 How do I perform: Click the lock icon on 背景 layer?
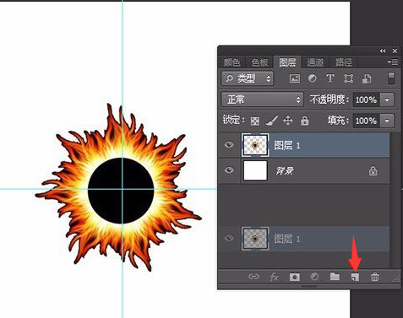(x=373, y=170)
